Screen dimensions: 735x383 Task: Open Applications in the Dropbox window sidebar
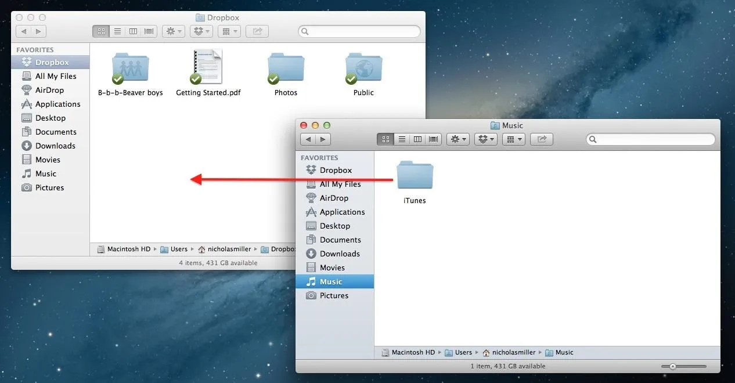51,104
